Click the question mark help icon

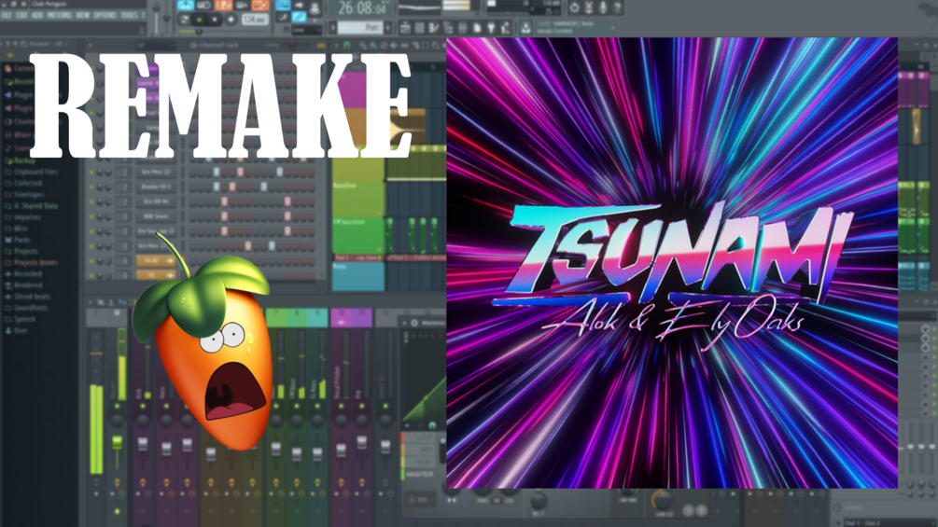tap(617, 7)
